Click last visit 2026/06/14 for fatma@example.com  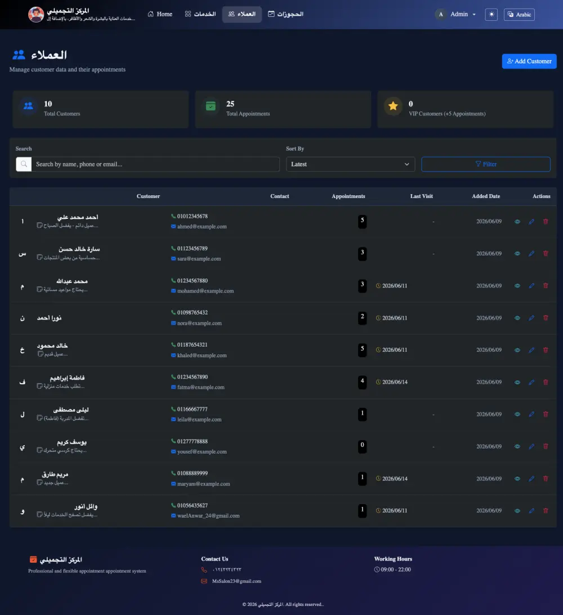[395, 382]
